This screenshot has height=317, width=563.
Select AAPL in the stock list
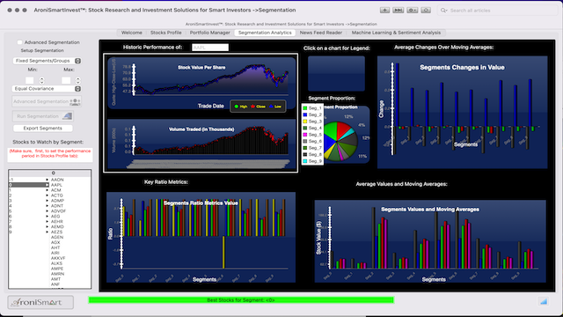click(56, 185)
